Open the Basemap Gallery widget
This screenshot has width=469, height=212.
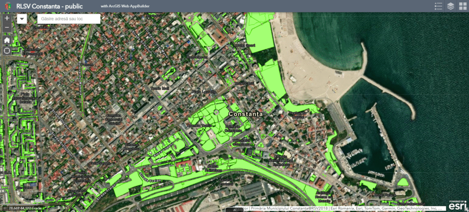(x=462, y=6)
